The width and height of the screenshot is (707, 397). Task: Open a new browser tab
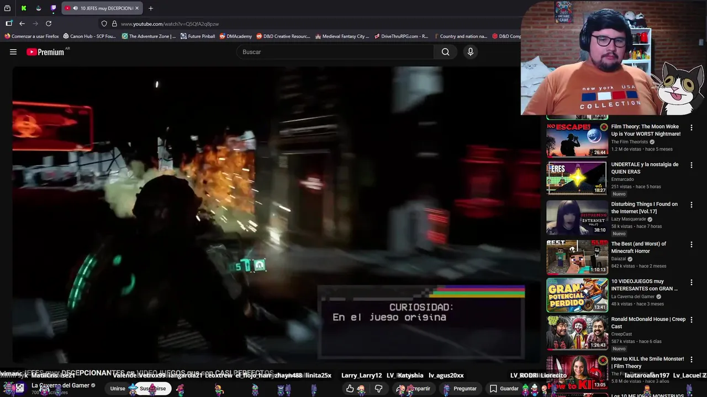151,8
